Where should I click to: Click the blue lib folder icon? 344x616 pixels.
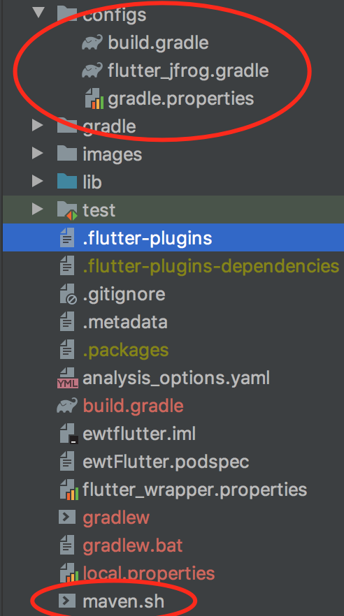(67, 182)
